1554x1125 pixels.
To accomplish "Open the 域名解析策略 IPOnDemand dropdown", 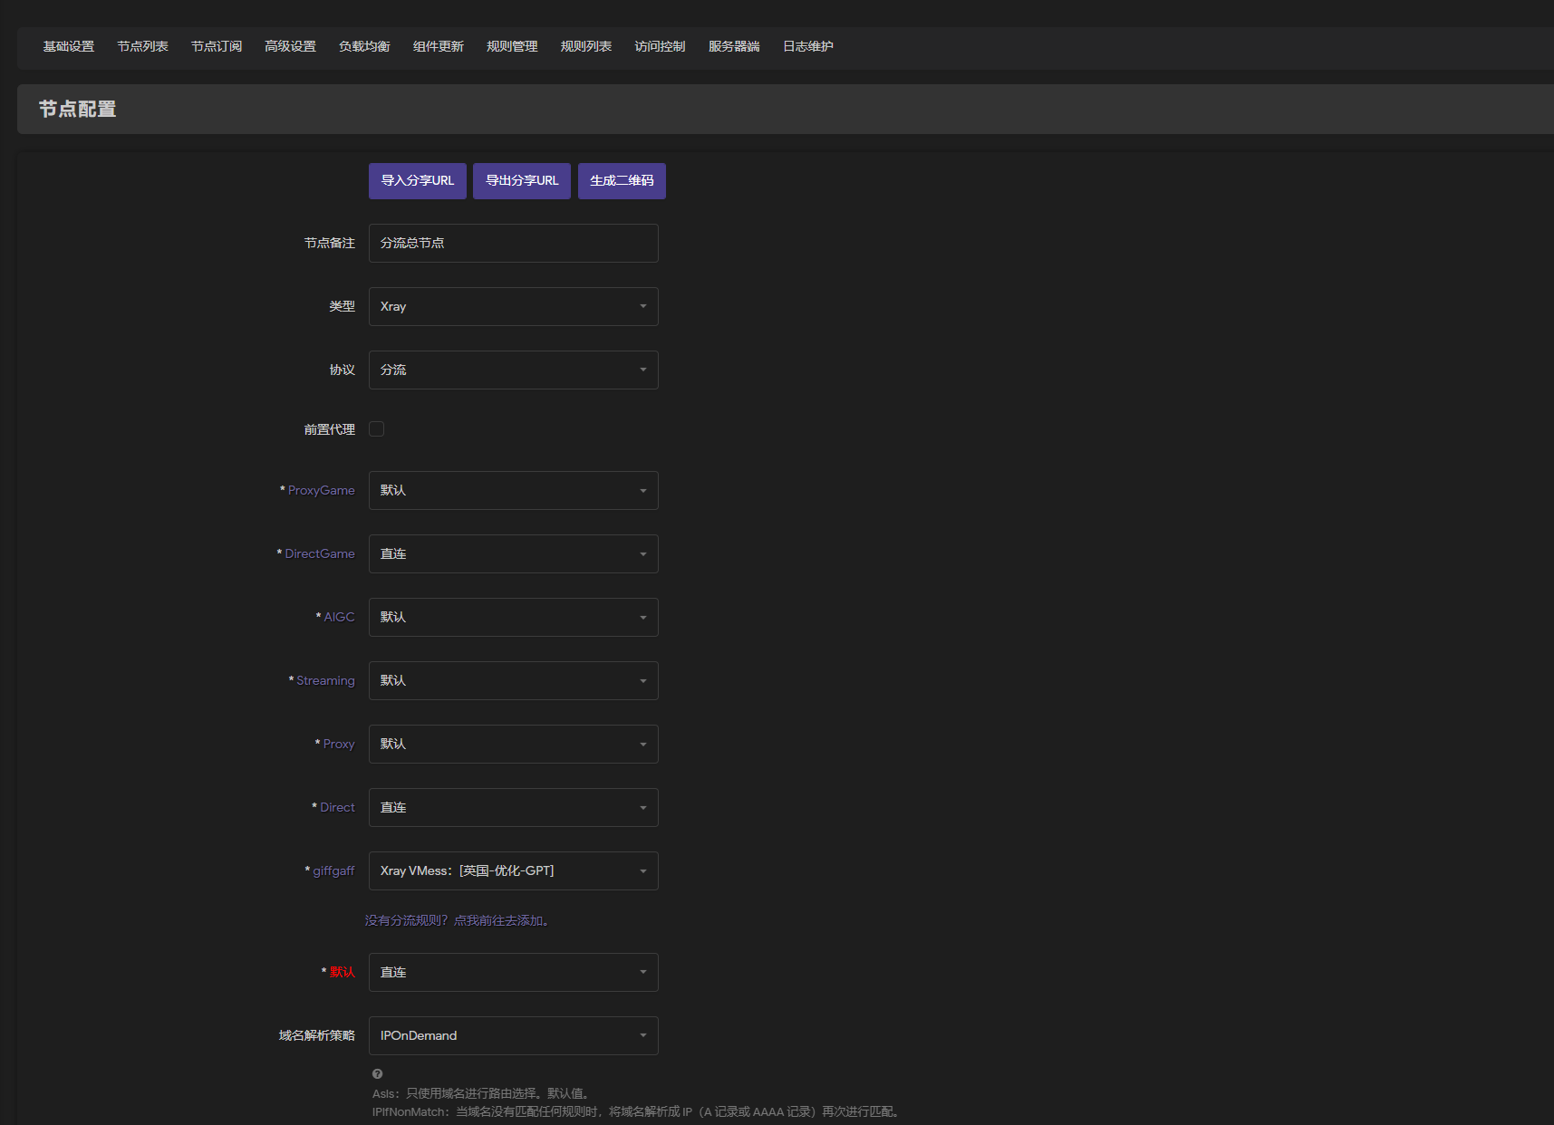I will pos(513,1036).
